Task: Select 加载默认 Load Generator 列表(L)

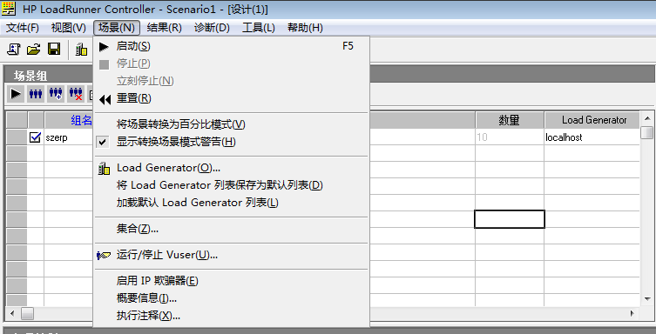Action: (x=232, y=203)
